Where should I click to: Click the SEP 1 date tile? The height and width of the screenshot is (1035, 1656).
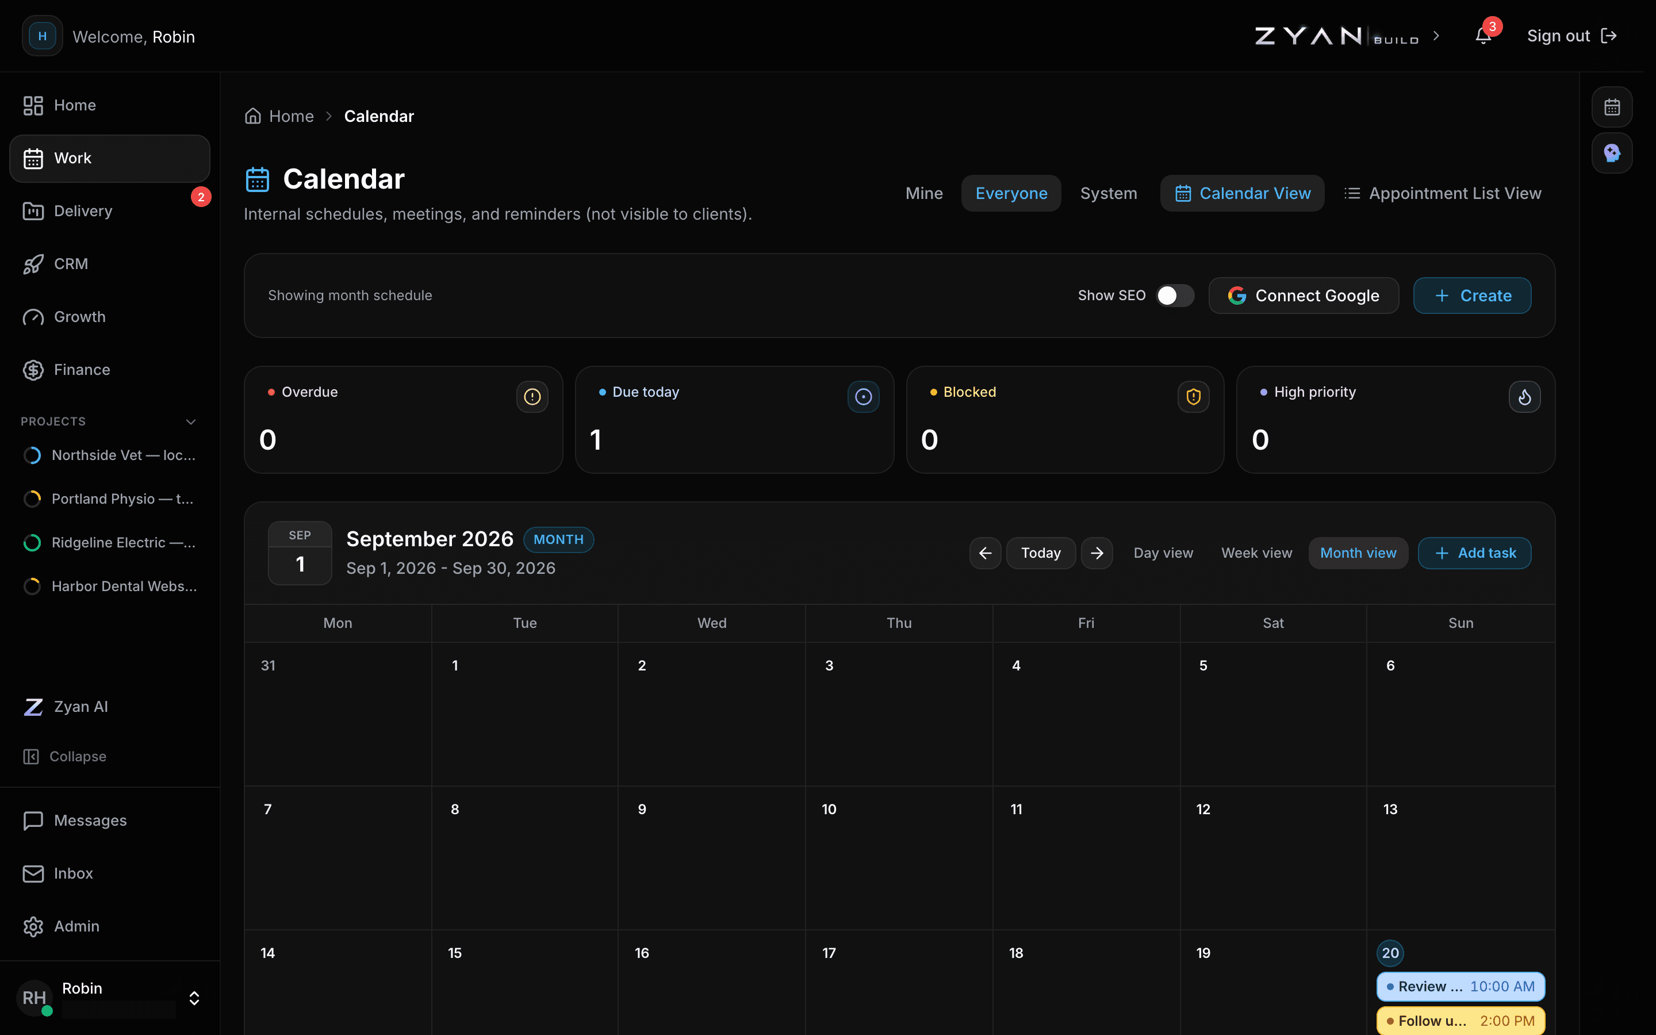click(300, 553)
